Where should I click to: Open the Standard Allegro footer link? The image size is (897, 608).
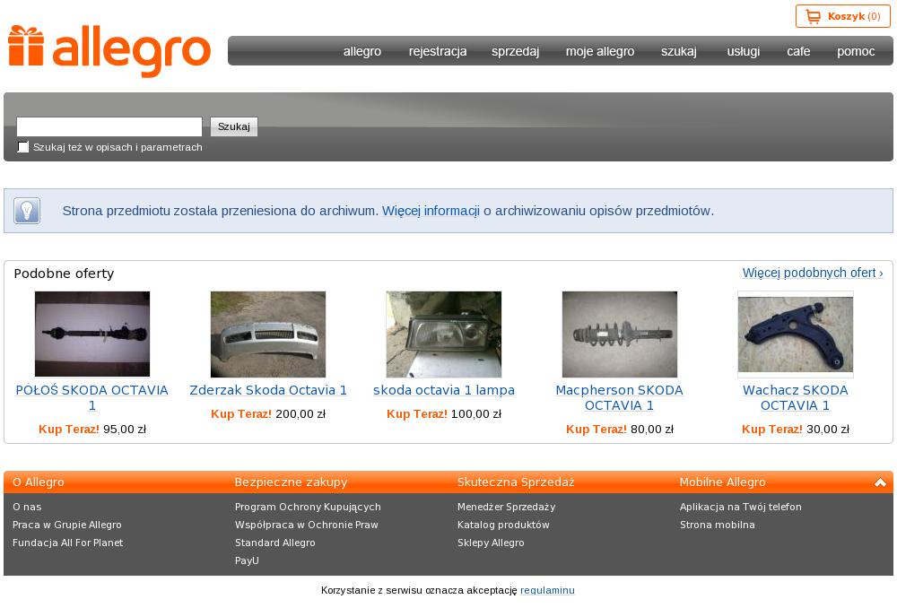[275, 543]
